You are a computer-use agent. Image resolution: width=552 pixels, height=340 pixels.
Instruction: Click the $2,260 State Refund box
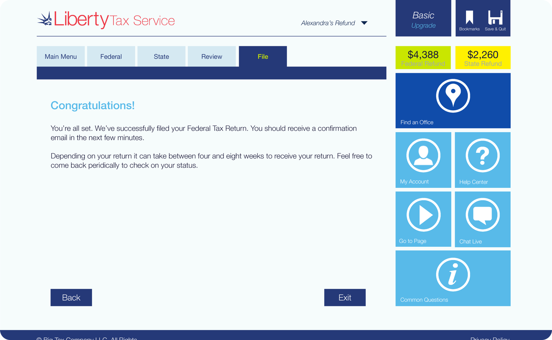483,58
